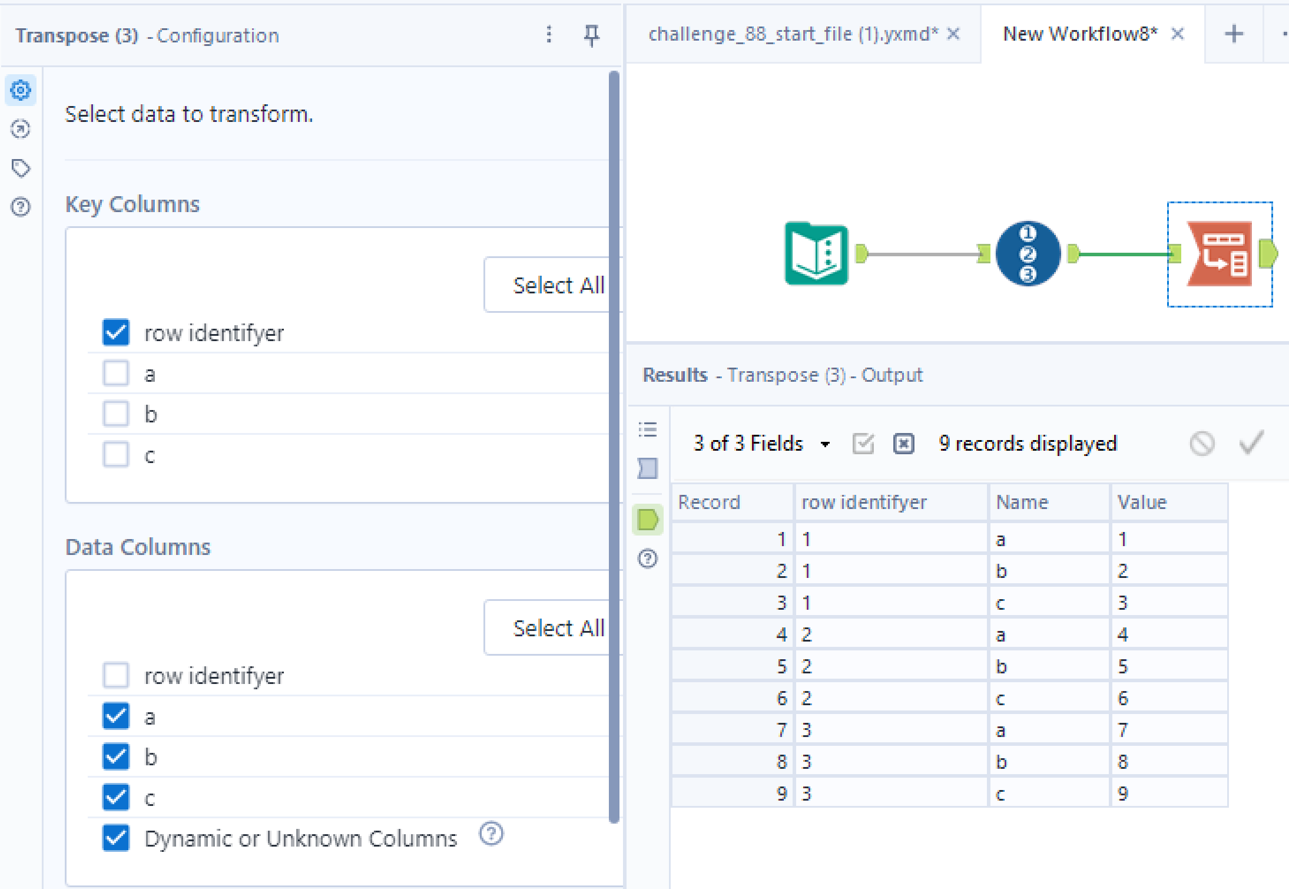Screen dimensions: 1289x889
Task: Click Select All for Data Columns
Action: pos(558,629)
